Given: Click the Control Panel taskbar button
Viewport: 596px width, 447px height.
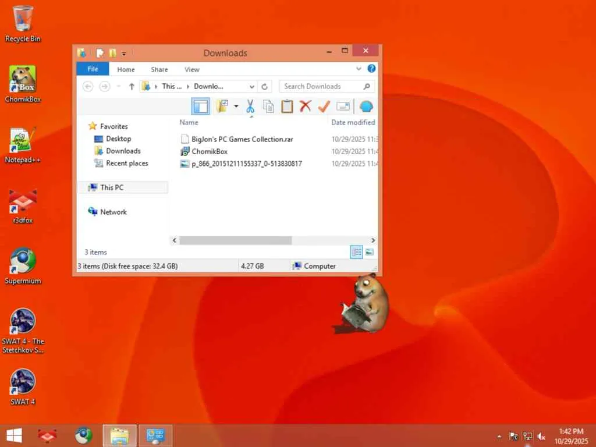Looking at the screenshot, I should (x=156, y=435).
